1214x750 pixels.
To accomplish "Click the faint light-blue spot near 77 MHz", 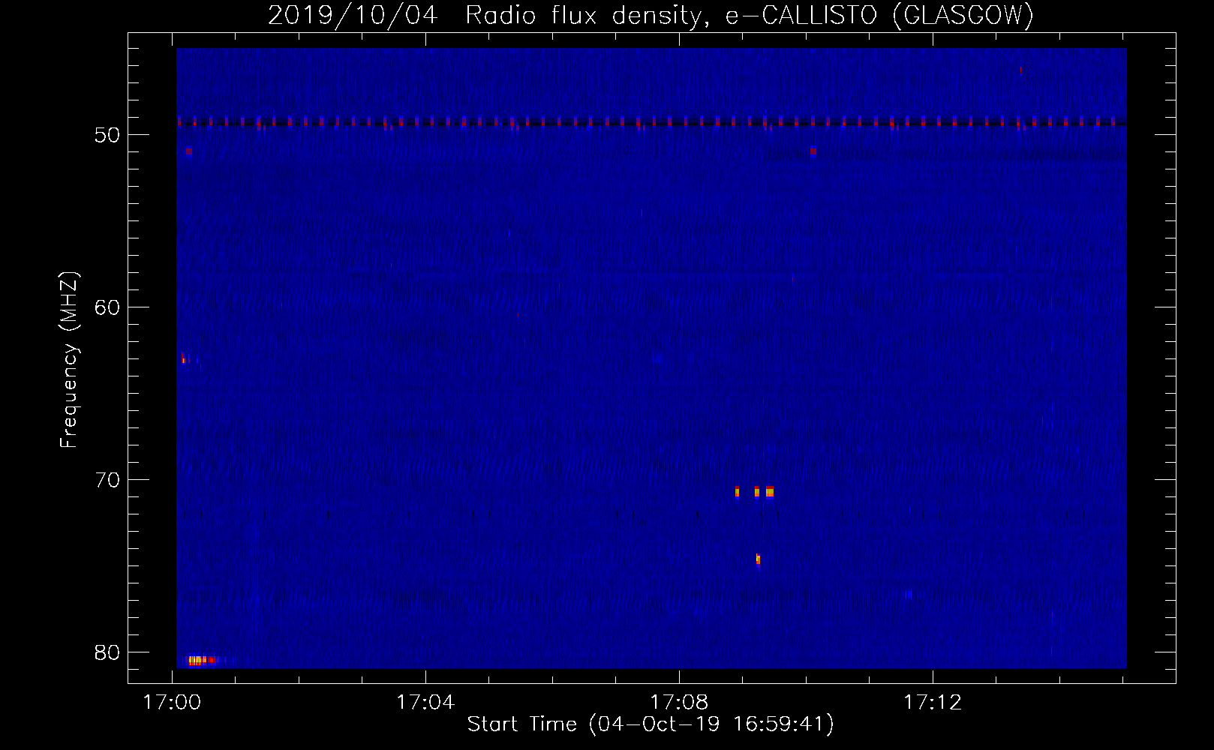I will click(x=909, y=594).
